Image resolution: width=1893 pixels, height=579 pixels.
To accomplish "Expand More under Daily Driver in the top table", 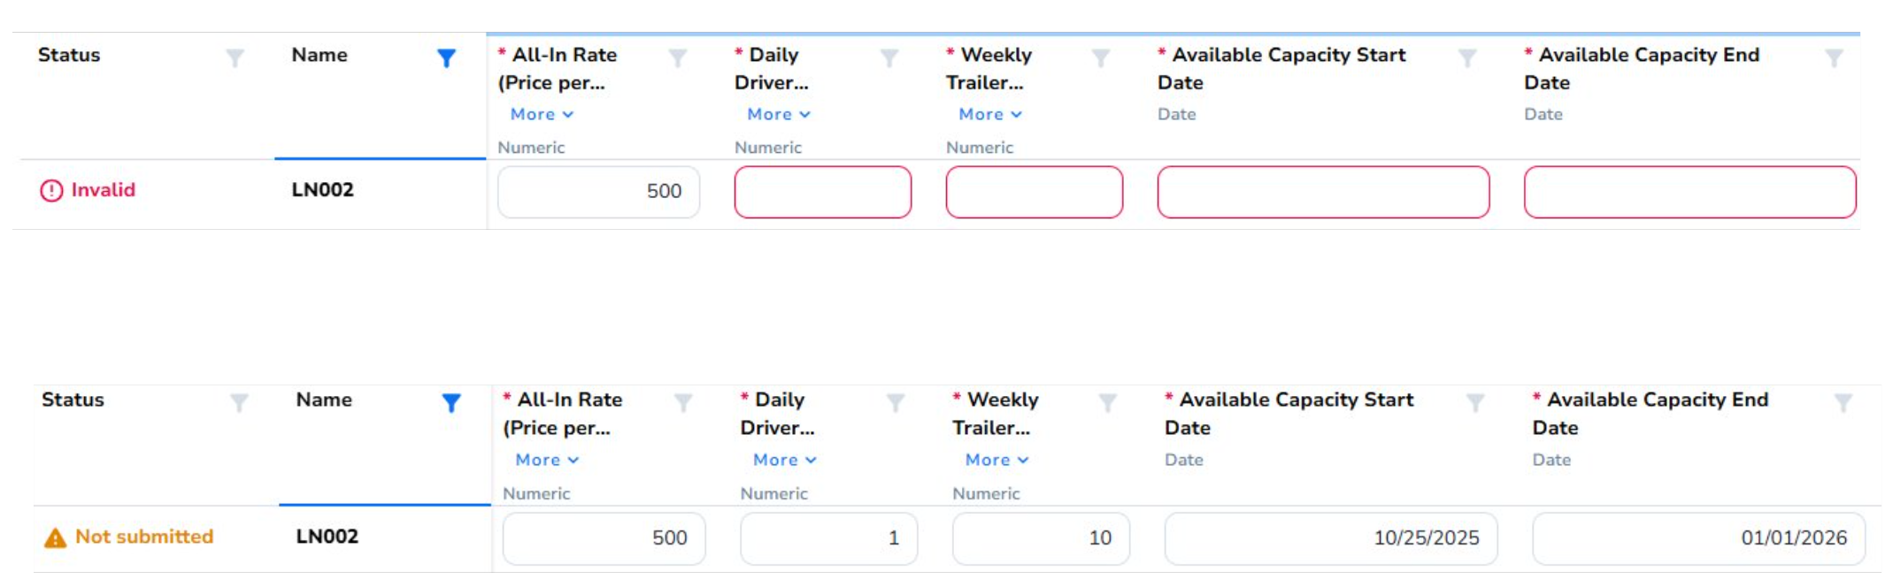I will tap(779, 115).
